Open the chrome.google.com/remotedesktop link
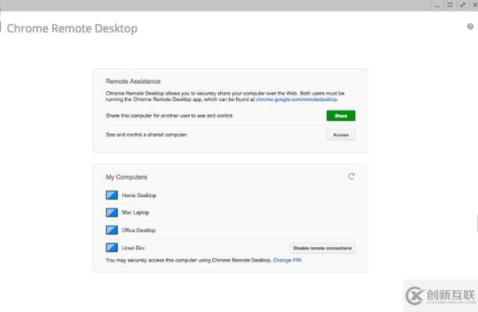 pyautogui.click(x=297, y=99)
